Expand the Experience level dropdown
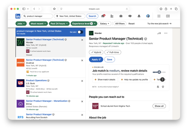 point(84,24)
